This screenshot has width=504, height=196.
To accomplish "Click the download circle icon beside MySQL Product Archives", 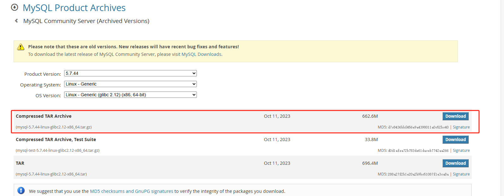I will click(x=15, y=7).
